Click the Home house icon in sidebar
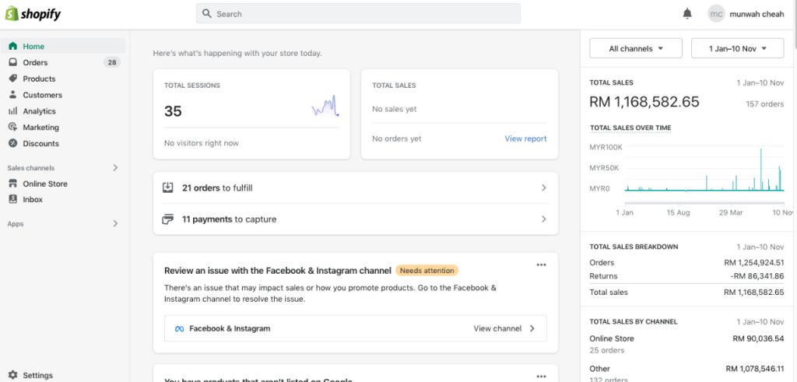 click(x=13, y=46)
